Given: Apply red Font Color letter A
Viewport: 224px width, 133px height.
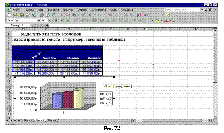Looking at the screenshot, I should click(166, 21).
